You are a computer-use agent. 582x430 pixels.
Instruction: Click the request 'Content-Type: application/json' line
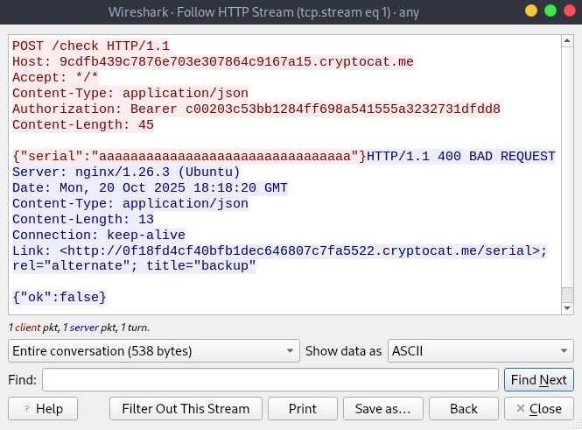pyautogui.click(x=130, y=93)
